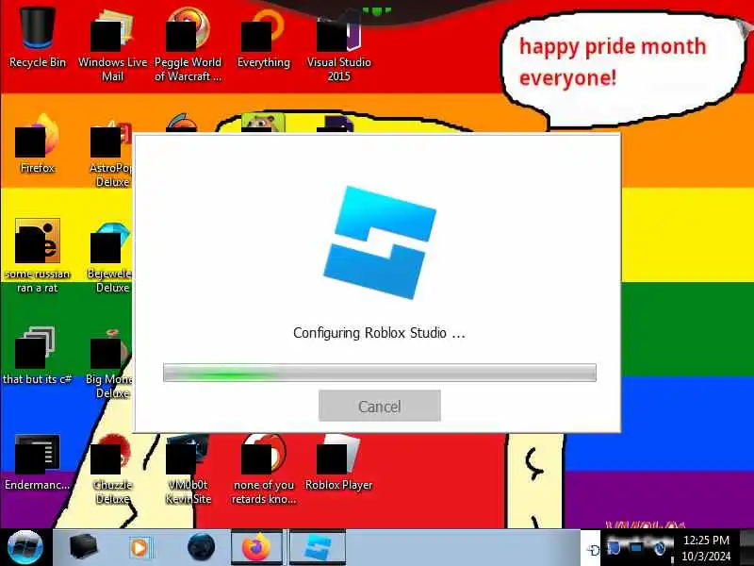The height and width of the screenshot is (566, 754).
Task: Select the VM0b0t KevinSite desktop icon
Action: [188, 470]
